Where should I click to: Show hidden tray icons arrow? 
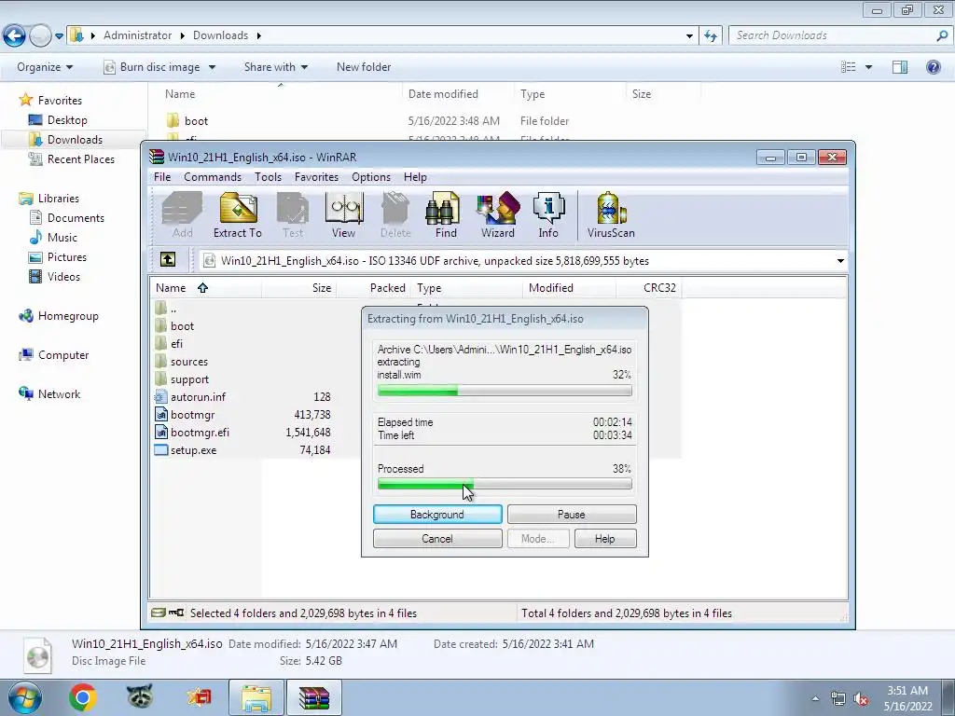point(815,699)
